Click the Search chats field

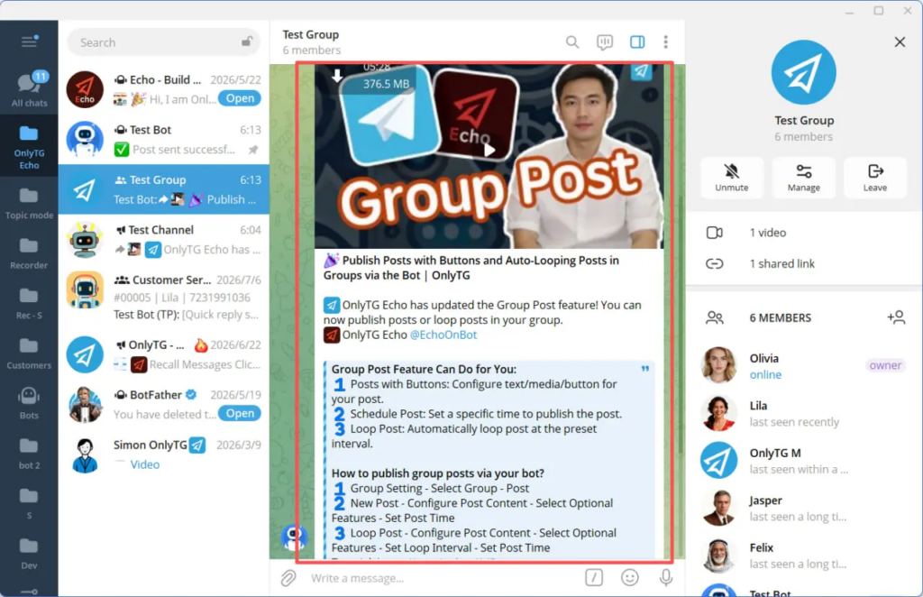point(164,42)
